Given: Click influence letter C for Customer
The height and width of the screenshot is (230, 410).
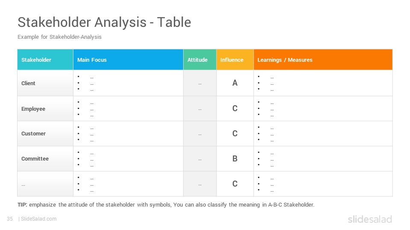Looking at the screenshot, I should pos(235,133).
